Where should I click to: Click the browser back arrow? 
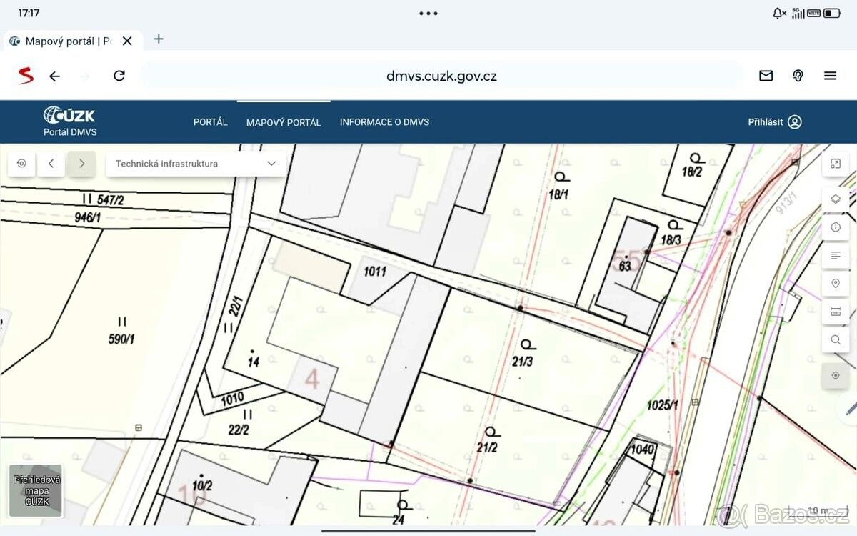coord(54,76)
